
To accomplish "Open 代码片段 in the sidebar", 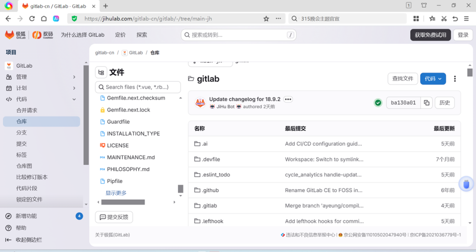I will coord(42,188).
